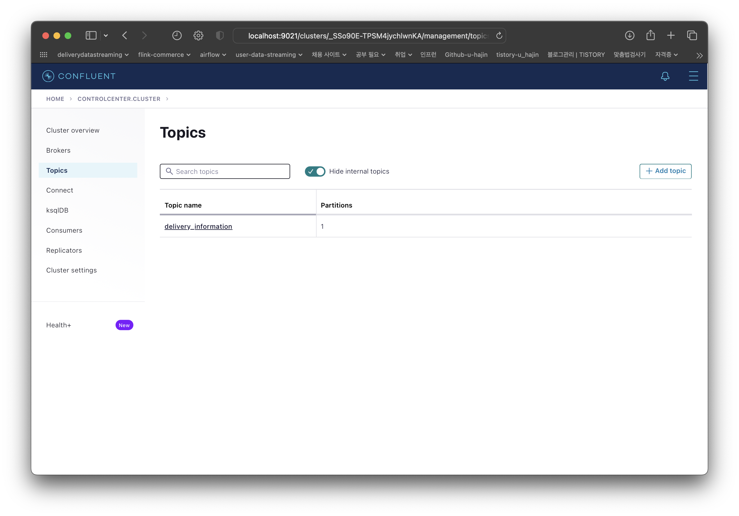Click the Add topic button
This screenshot has width=739, height=516.
coord(665,171)
